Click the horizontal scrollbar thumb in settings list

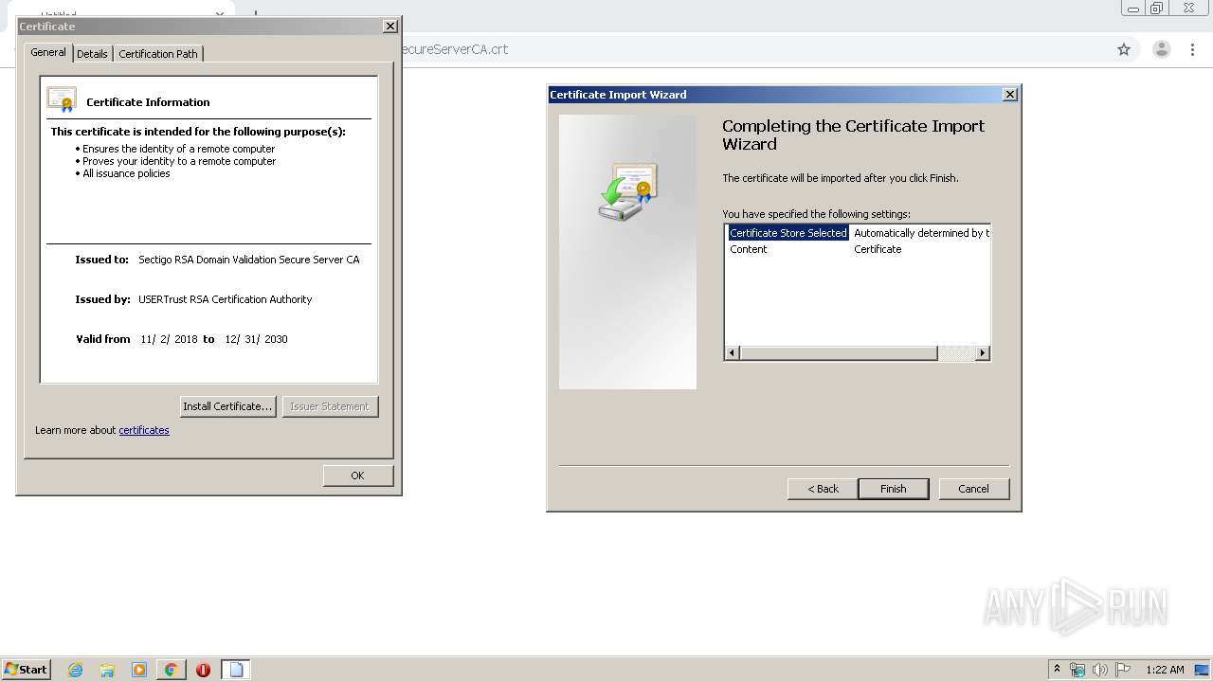[x=838, y=353]
